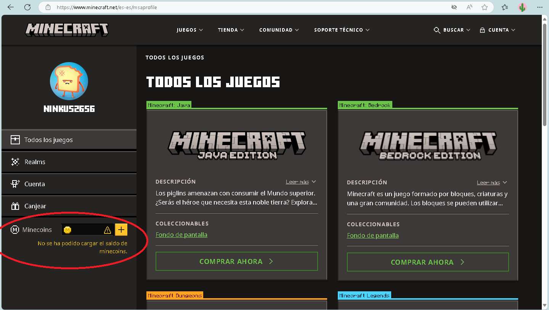Image resolution: width=549 pixels, height=310 pixels.
Task: Click the toast profile avatar picture
Action: (69, 81)
